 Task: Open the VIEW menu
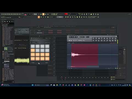pyautogui.click(x=12, y=14)
